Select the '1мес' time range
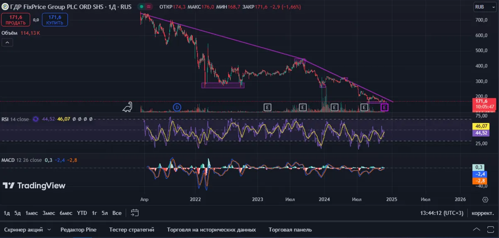The height and width of the screenshot is (238, 499). tap(32, 213)
